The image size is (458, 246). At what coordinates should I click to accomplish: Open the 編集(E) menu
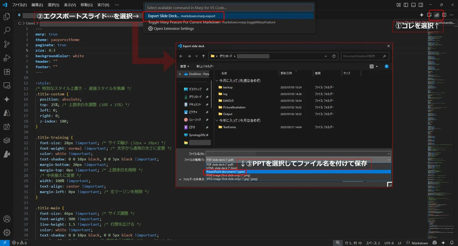[37, 5]
